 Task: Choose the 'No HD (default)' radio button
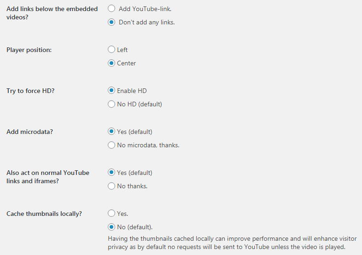point(111,104)
